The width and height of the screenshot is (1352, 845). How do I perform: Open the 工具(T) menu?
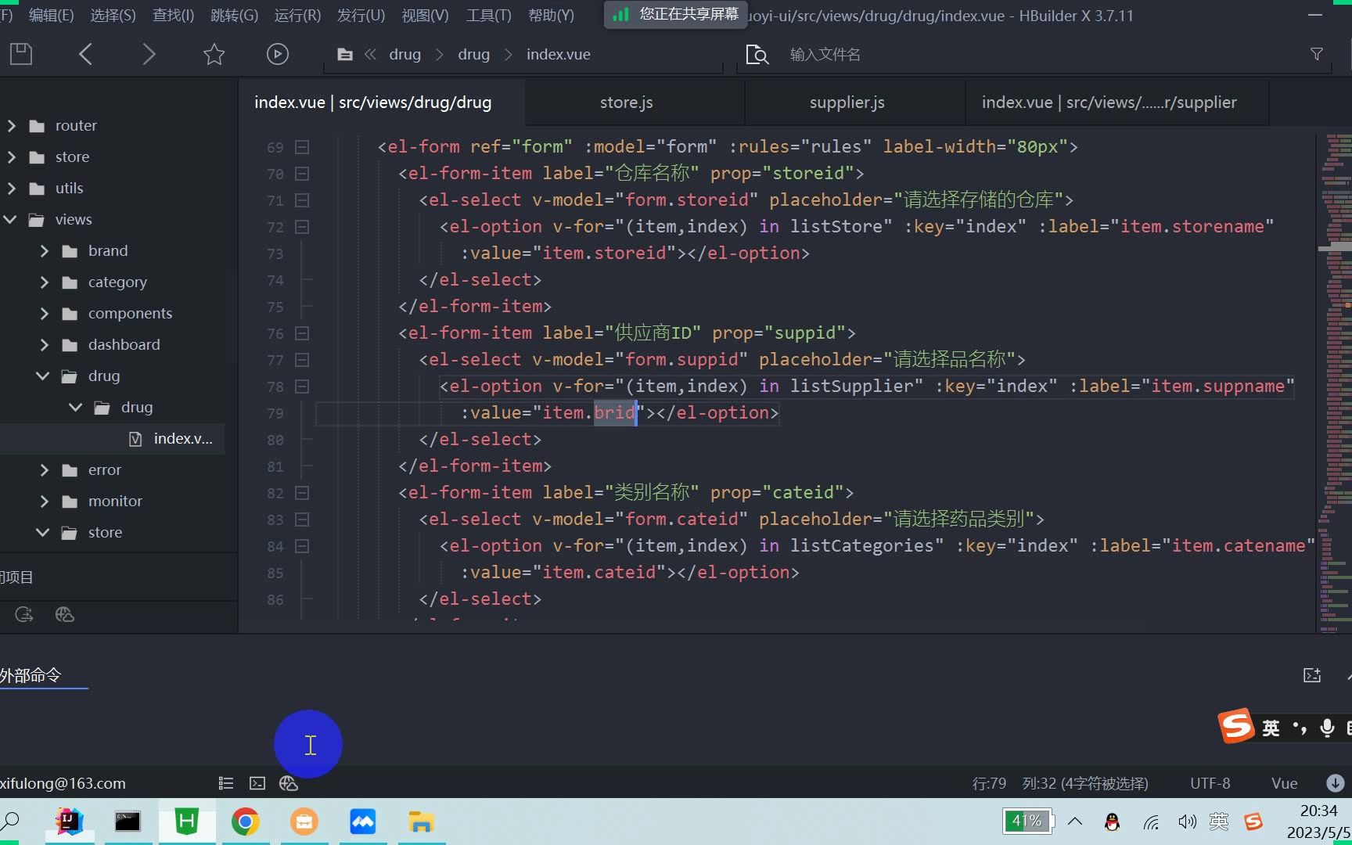(488, 15)
